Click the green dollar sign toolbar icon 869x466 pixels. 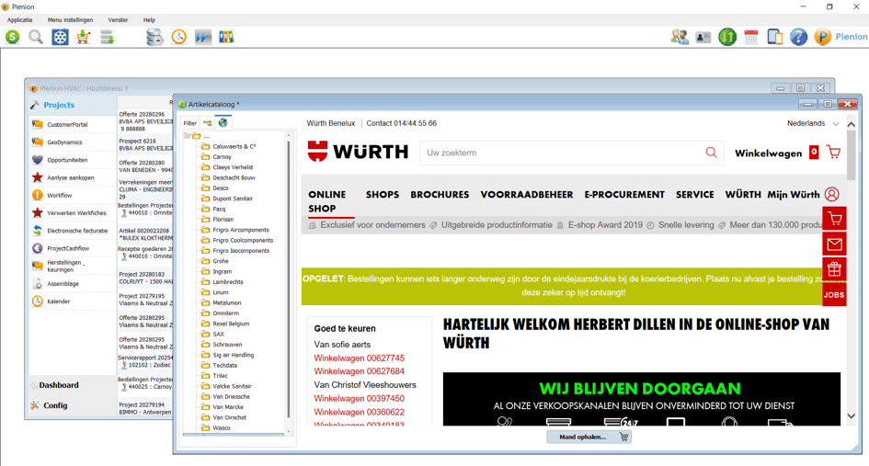click(x=12, y=37)
